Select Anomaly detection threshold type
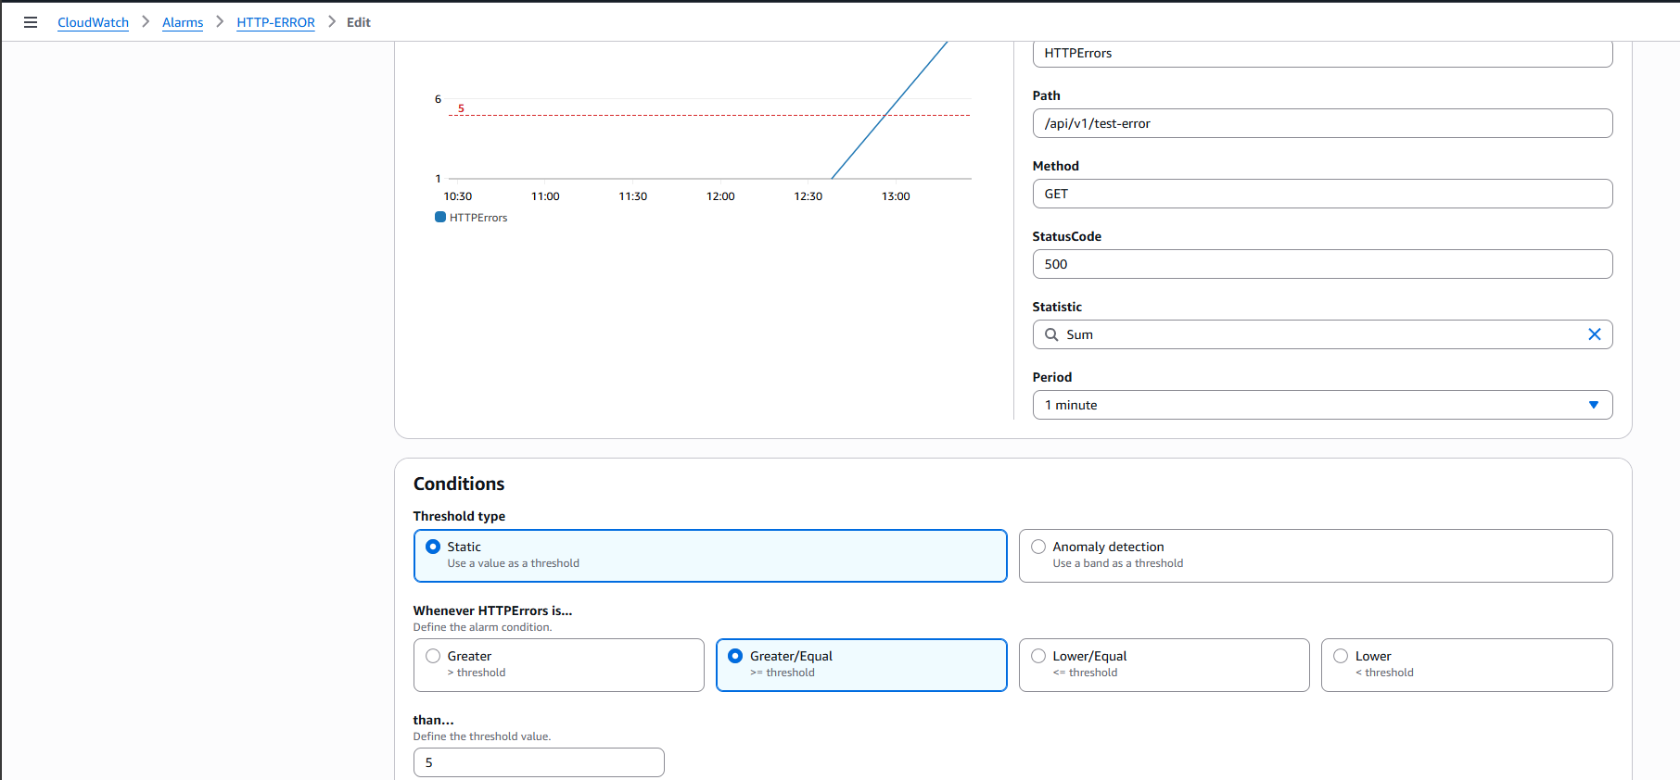 (x=1038, y=547)
